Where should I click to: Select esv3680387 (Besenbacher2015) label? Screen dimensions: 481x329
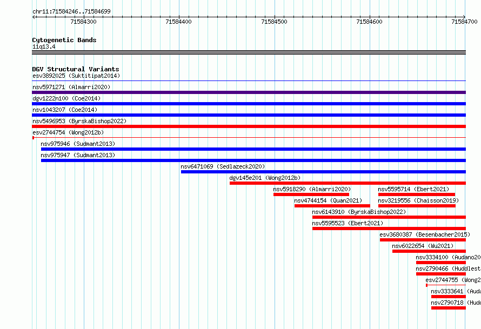(x=425, y=234)
